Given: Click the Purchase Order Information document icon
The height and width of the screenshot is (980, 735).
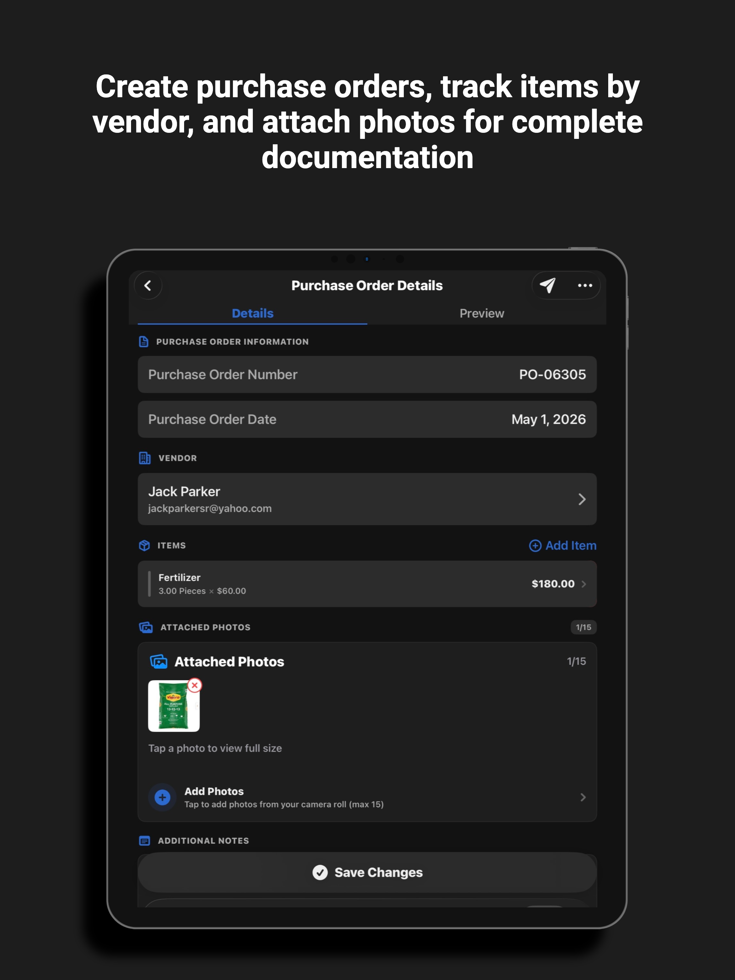Looking at the screenshot, I should pos(144,342).
